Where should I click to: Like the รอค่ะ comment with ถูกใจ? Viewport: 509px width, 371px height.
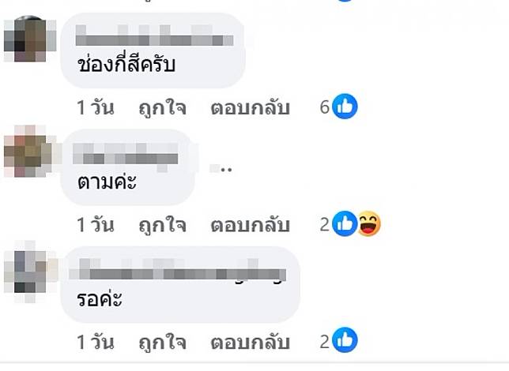tap(162, 342)
